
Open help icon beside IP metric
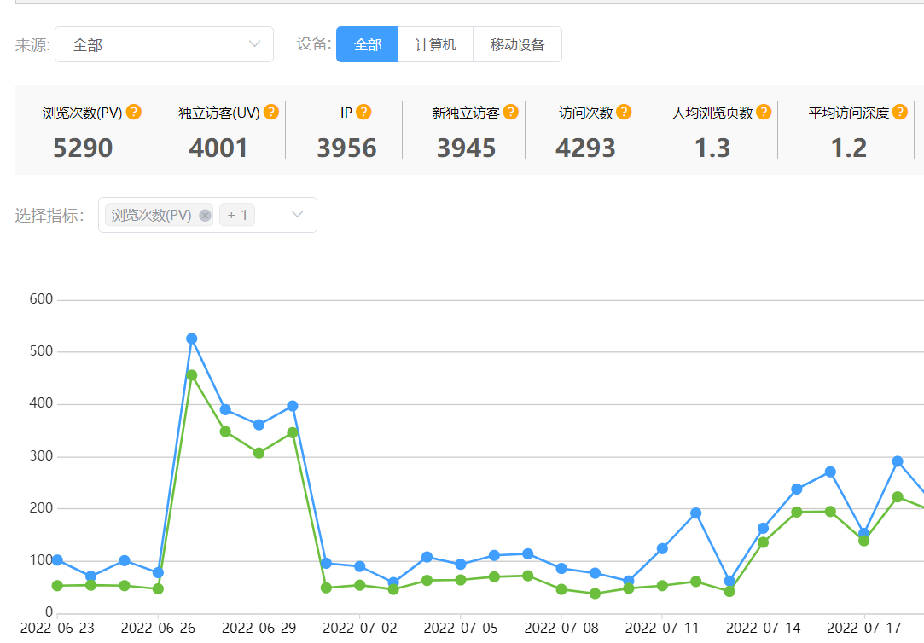coord(363,112)
